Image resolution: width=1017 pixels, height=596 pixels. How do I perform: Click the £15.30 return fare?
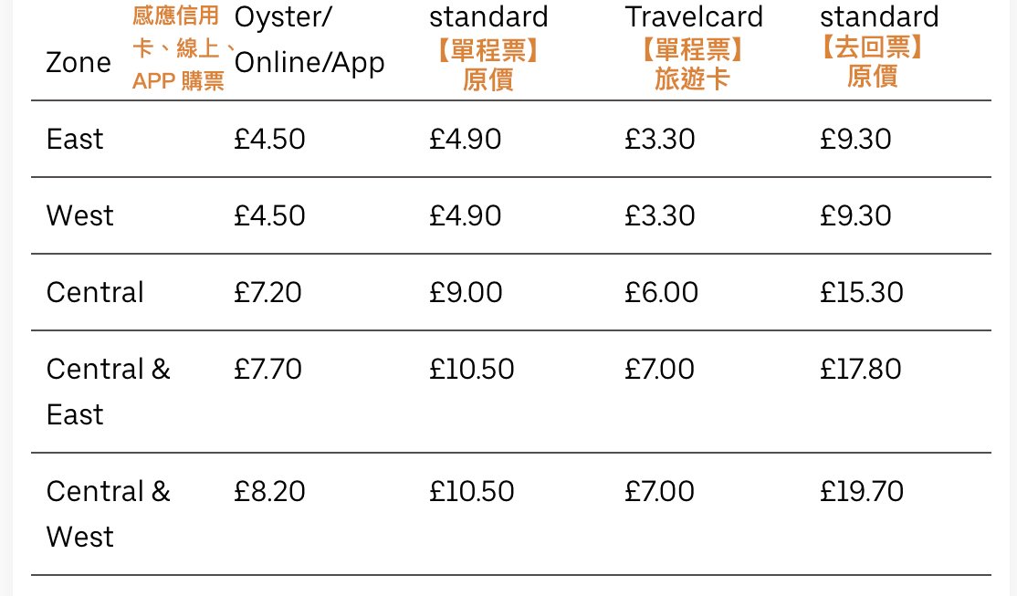862,292
